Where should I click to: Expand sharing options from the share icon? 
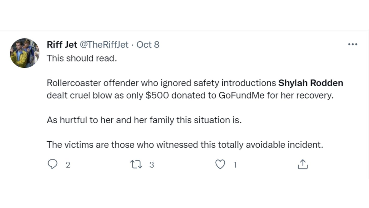click(x=302, y=164)
